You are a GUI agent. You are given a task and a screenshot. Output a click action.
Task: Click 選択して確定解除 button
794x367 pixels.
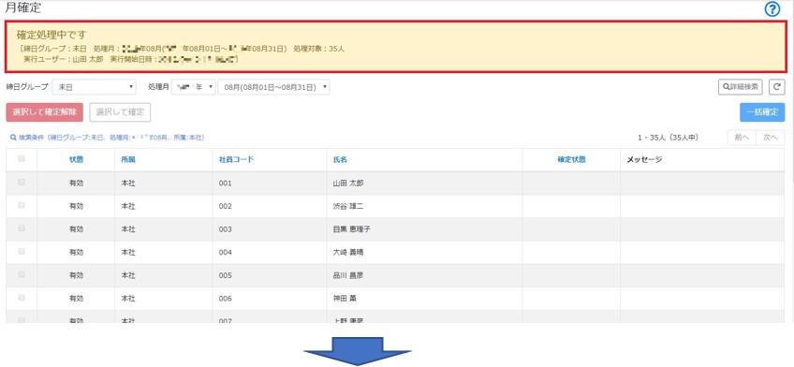click(x=45, y=112)
